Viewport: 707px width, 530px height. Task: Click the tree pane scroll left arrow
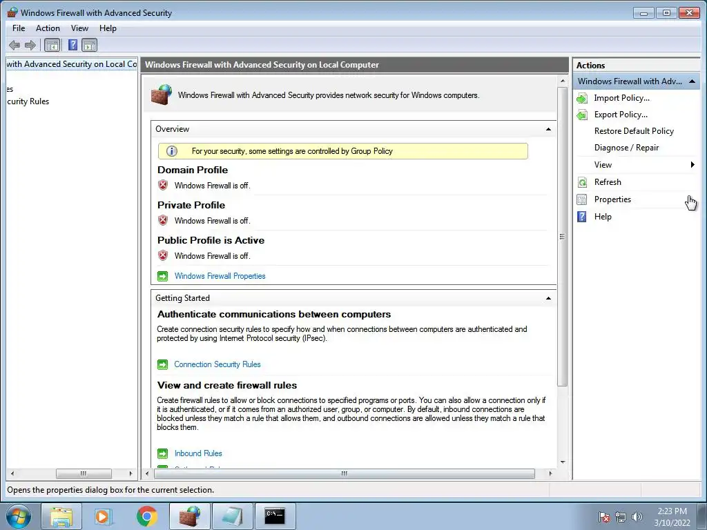12,473
